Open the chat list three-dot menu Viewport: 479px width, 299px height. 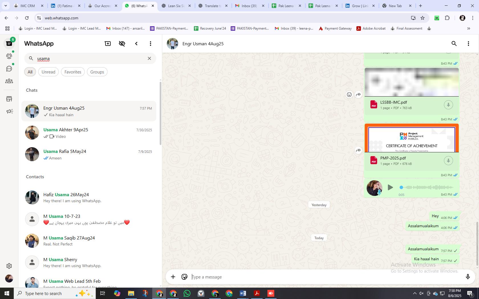point(151,44)
